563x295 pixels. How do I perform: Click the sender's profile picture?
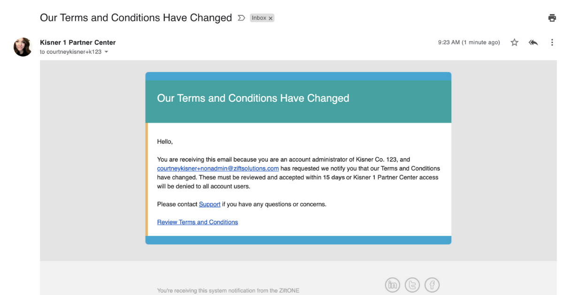(x=23, y=47)
